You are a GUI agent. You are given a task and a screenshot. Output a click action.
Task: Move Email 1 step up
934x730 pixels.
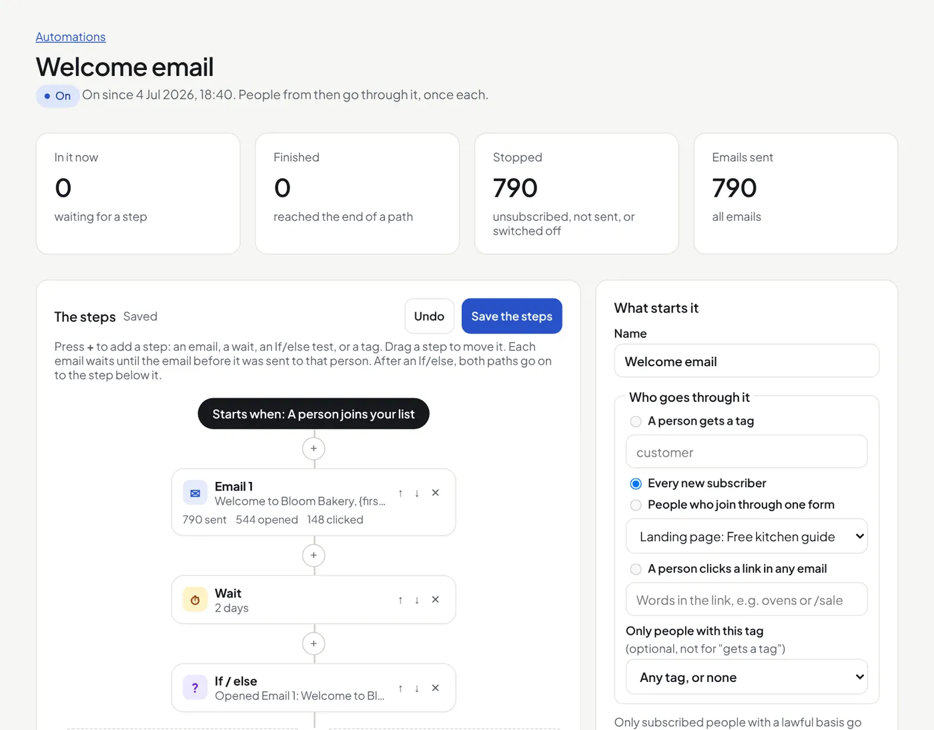click(x=400, y=493)
